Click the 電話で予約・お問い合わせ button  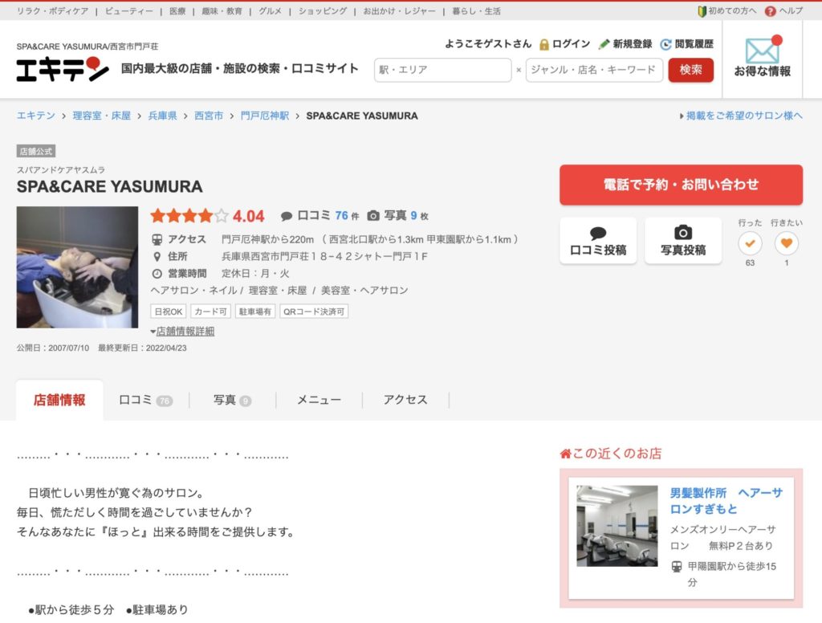[681, 184]
